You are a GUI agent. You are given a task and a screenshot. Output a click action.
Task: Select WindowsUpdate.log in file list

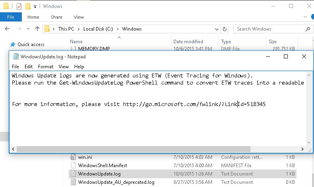[x=99, y=174]
